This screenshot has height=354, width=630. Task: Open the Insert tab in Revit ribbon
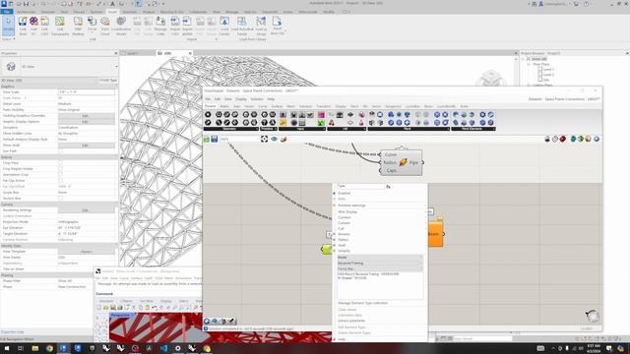(x=113, y=12)
